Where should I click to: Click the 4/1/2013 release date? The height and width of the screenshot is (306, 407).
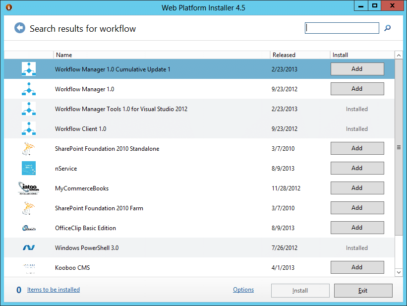click(283, 267)
